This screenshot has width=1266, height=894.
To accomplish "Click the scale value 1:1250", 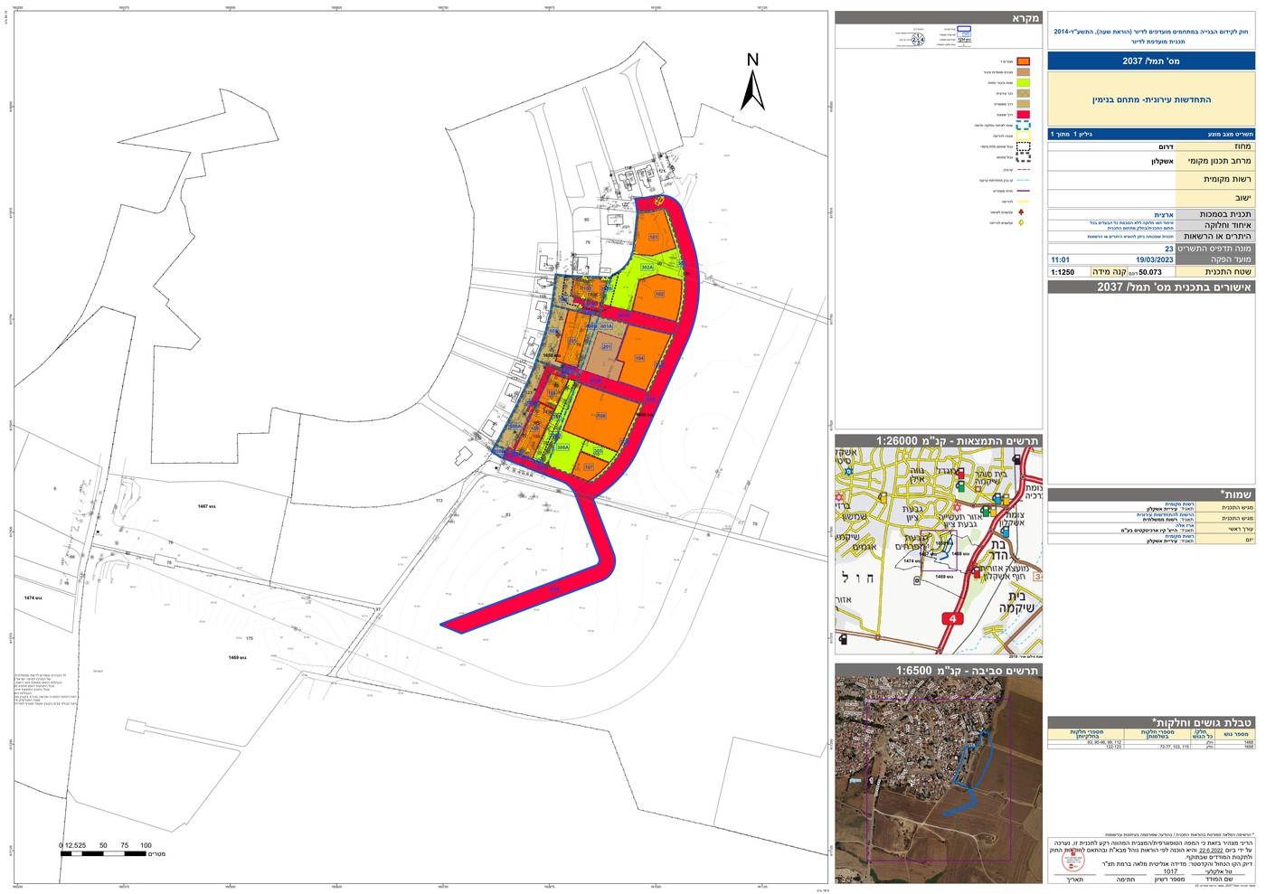I will pos(1063,272).
